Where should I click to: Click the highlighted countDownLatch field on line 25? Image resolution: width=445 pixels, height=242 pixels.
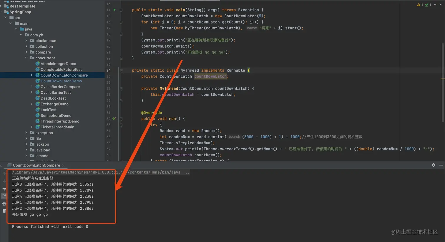point(210,76)
